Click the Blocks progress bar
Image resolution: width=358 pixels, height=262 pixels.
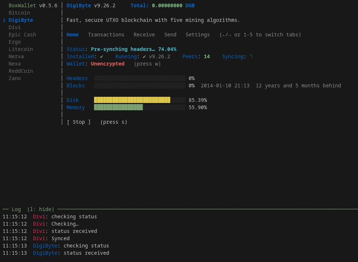[140, 86]
